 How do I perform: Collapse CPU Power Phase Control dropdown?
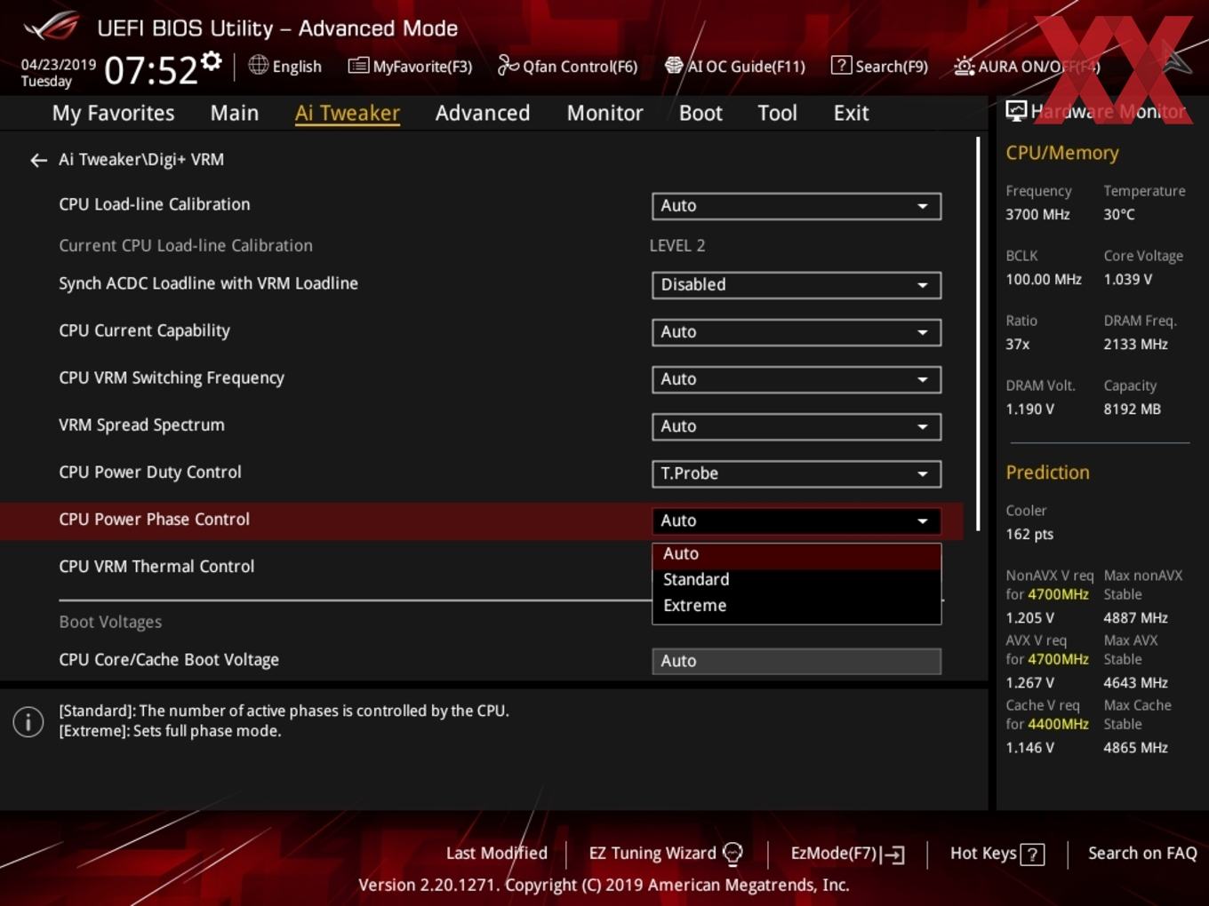click(x=797, y=521)
